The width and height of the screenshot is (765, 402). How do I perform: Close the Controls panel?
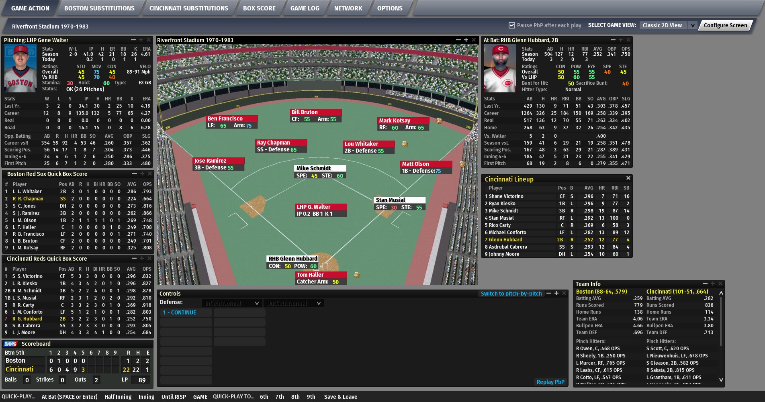(564, 294)
